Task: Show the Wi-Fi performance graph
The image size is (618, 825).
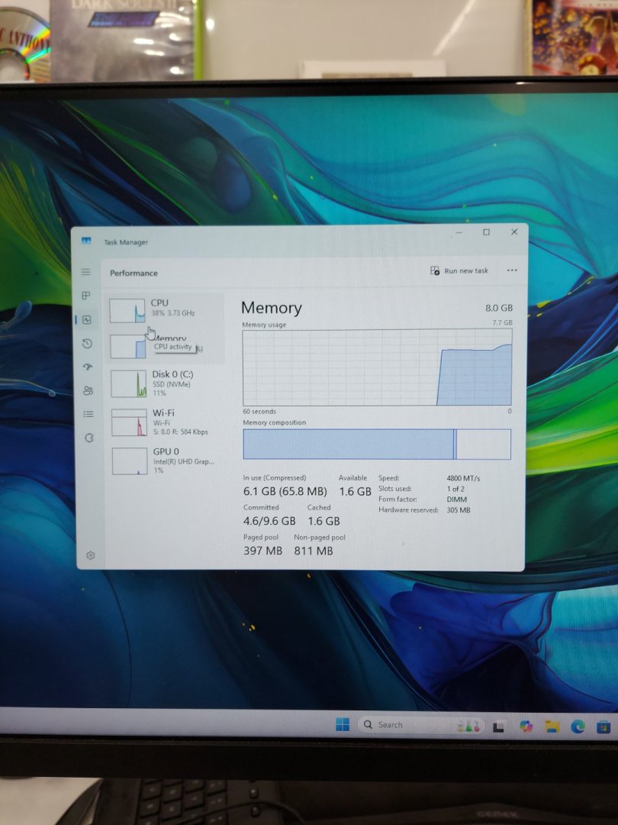Action: coord(166,422)
